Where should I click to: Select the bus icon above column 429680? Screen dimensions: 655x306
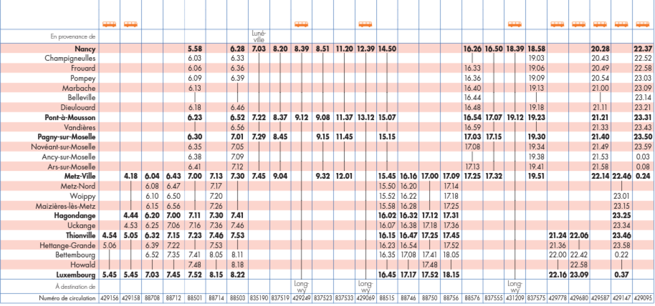[578, 24]
